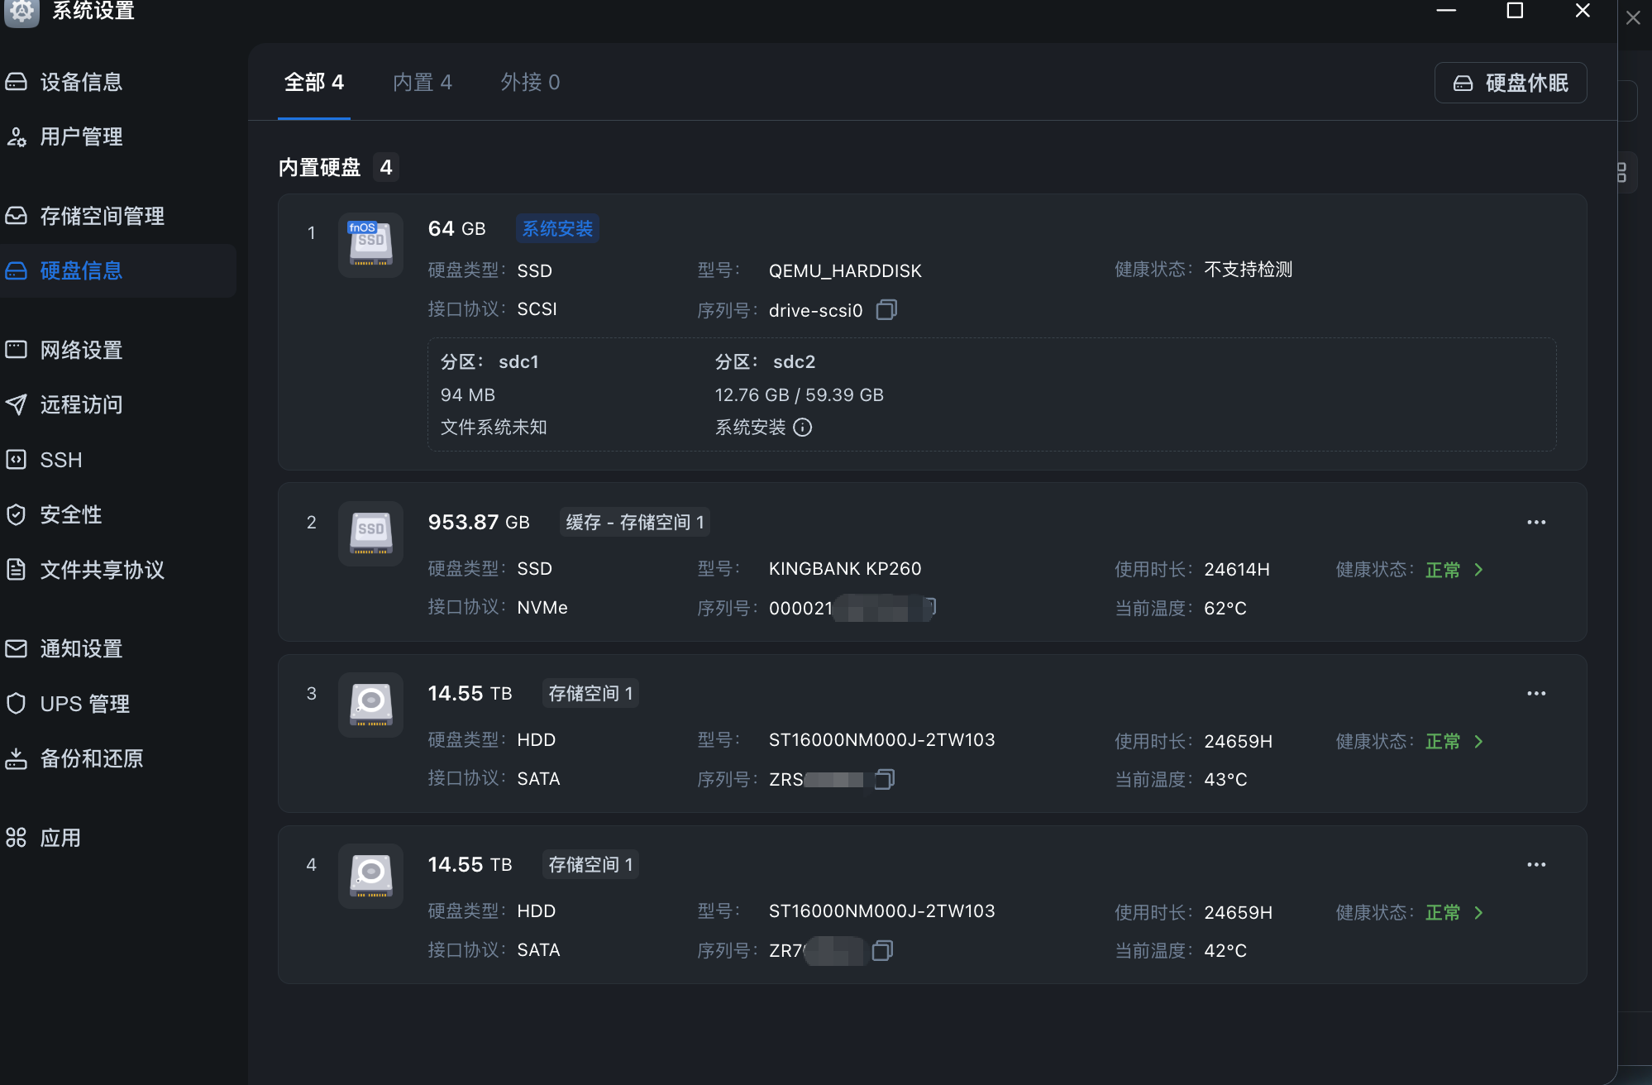This screenshot has width=1652, height=1085.
Task: Click info icon next to 系统安装 partition
Action: click(802, 428)
